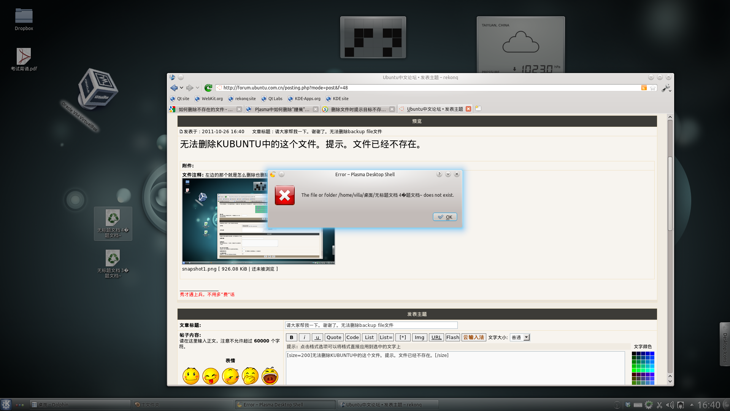Open the snapshot1.png attachment thumbnail
The width and height of the screenshot is (730, 411).
[259, 221]
